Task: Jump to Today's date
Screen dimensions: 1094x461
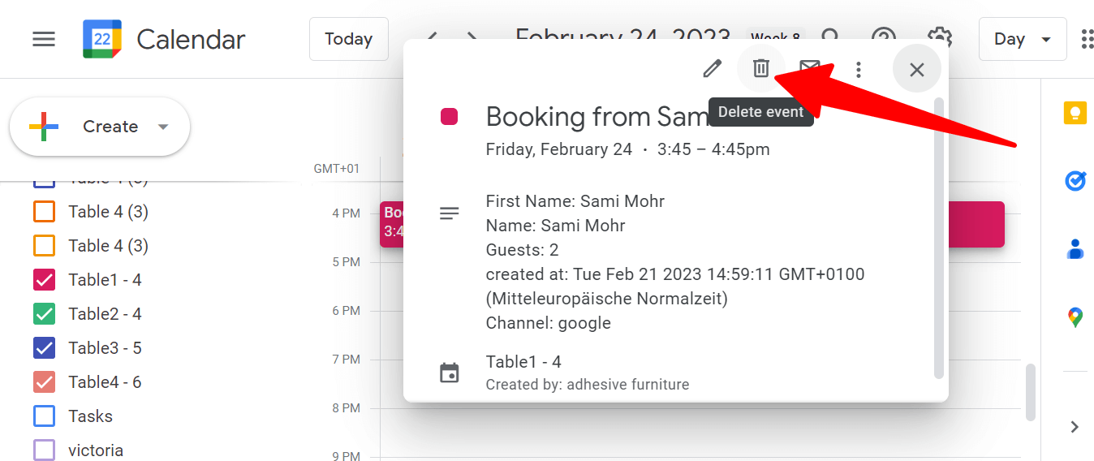Action: (349, 39)
